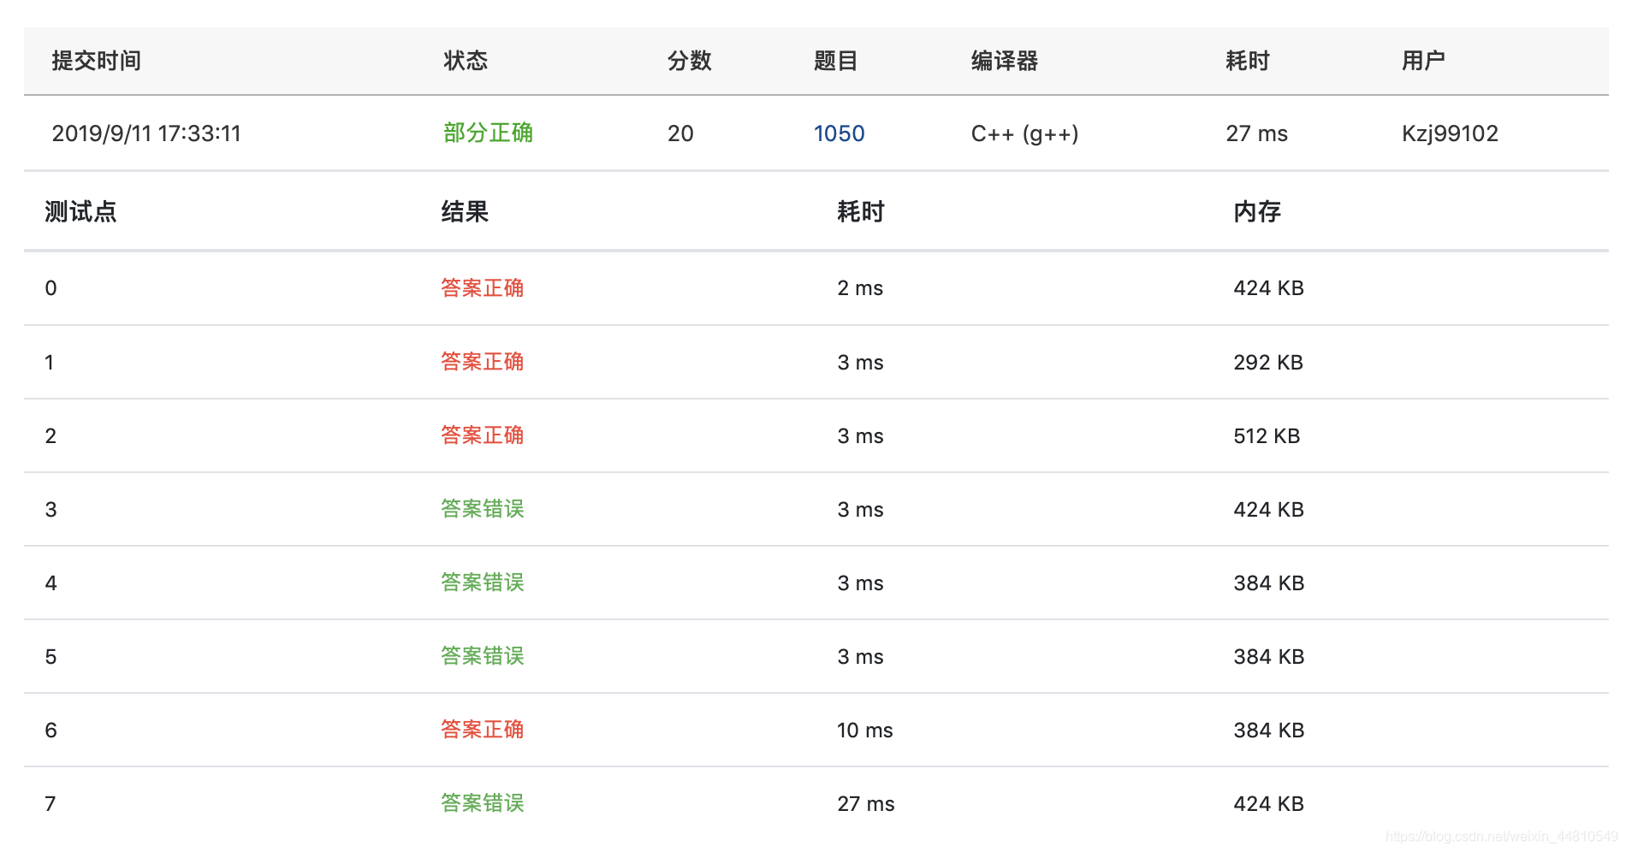
Task: Click the 编译器 column header
Action: 1005,61
